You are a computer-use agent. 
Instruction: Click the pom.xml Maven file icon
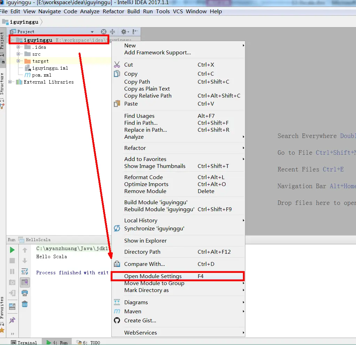tap(27, 75)
